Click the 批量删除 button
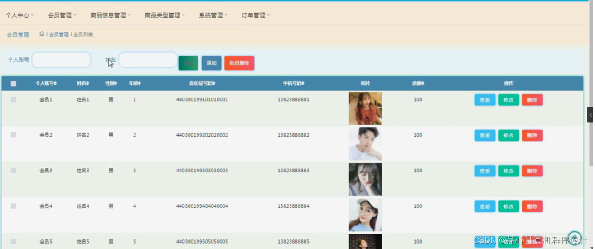The width and height of the screenshot is (595, 249). click(239, 63)
